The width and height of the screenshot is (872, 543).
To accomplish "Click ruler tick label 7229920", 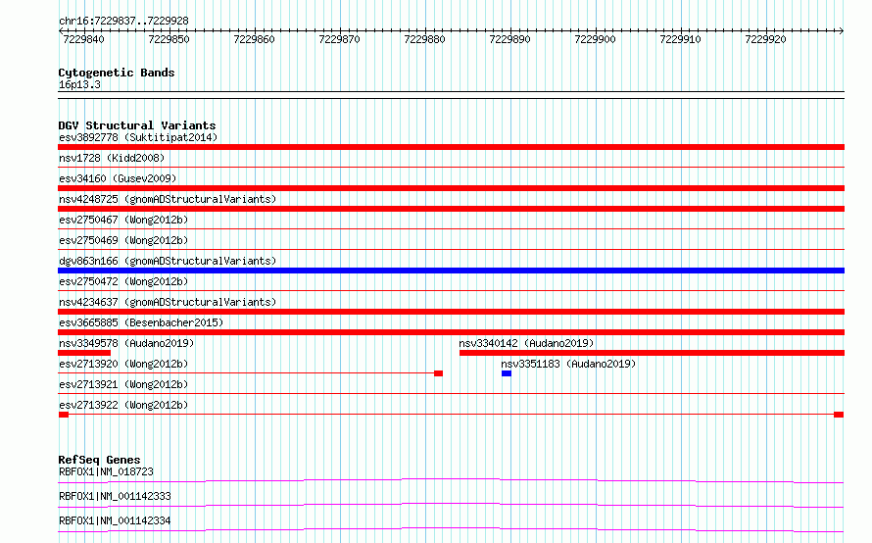I will pos(765,39).
